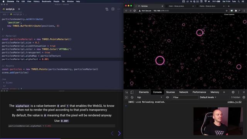
Task: Open editor More Actions ellipsis
Action: pyautogui.click(x=118, y=9)
